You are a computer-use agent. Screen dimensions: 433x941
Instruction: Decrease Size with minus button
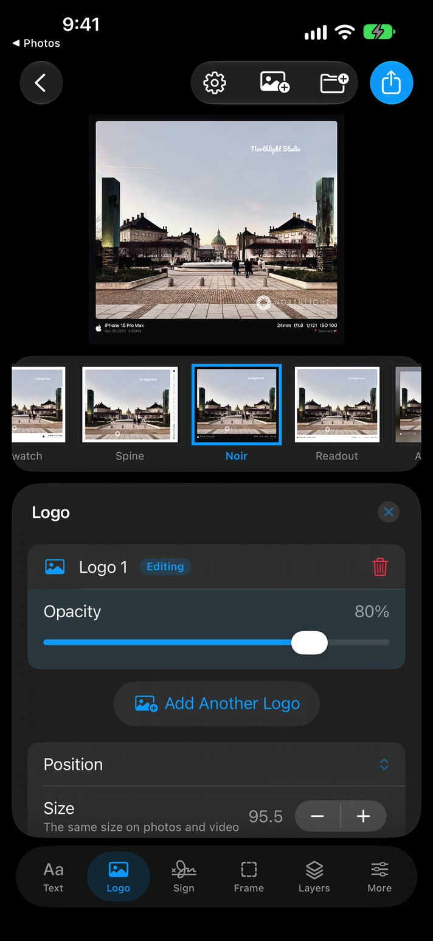coord(317,816)
